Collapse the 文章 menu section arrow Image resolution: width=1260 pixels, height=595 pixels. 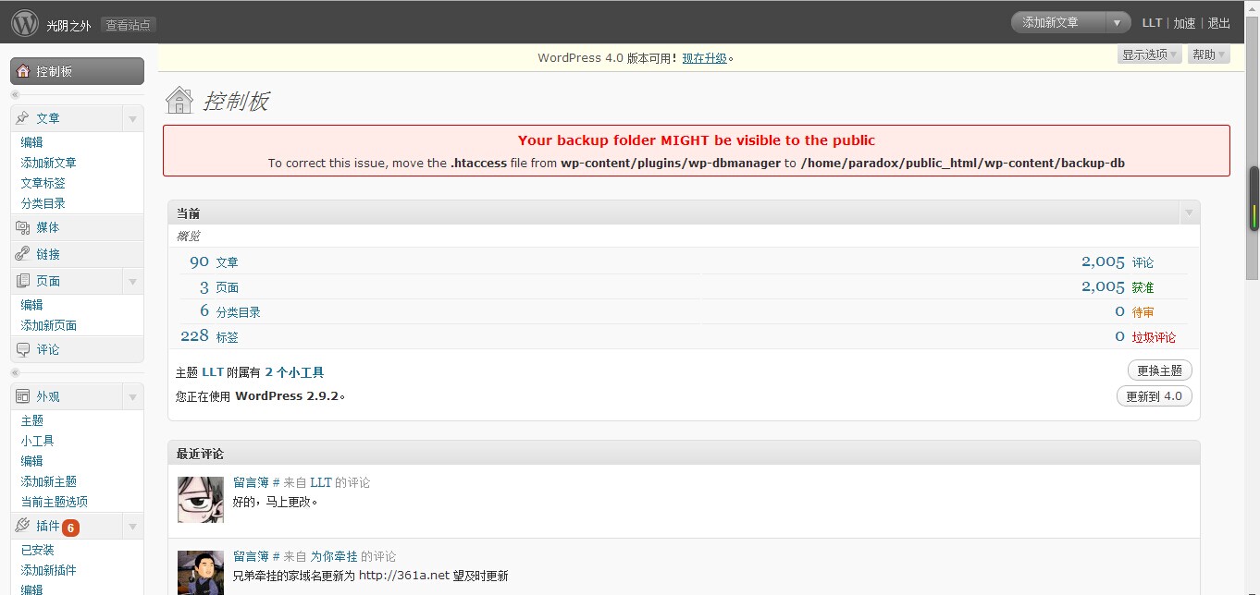coord(132,119)
